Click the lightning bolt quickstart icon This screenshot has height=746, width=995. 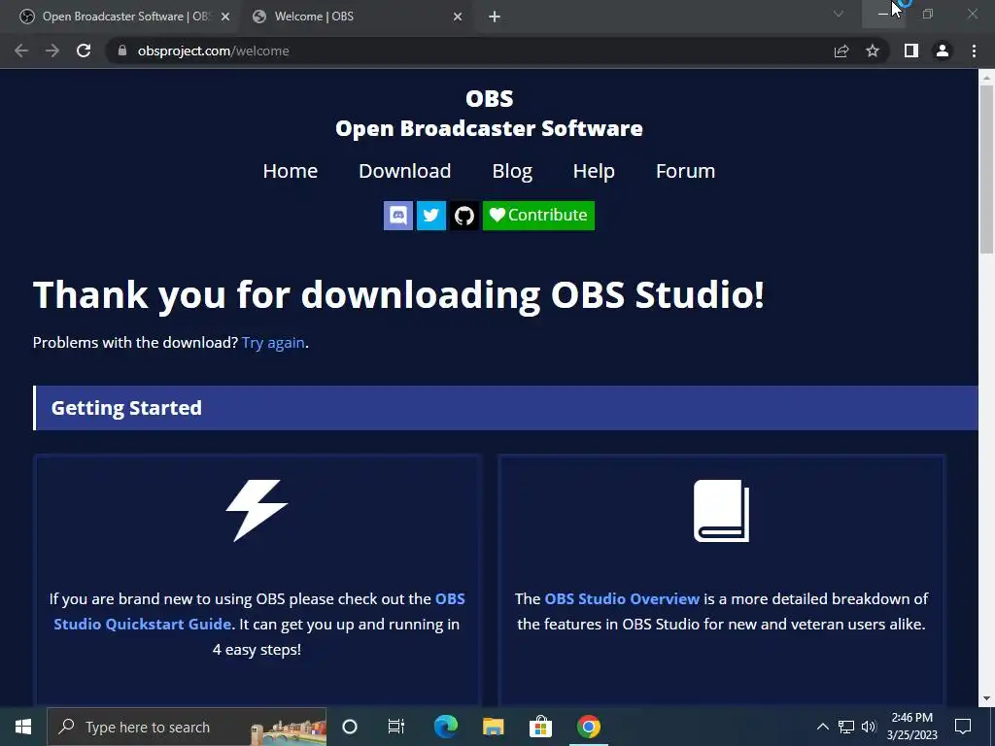[x=257, y=511]
